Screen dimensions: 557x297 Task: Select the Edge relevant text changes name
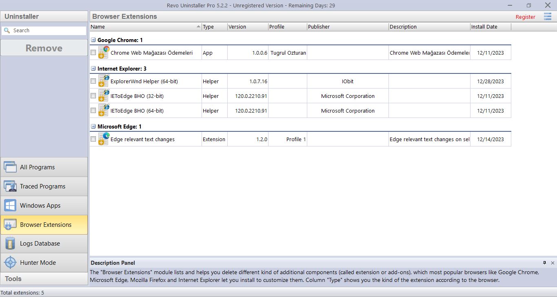click(142, 139)
